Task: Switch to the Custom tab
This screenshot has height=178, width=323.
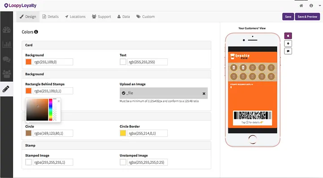Action: coord(145,17)
